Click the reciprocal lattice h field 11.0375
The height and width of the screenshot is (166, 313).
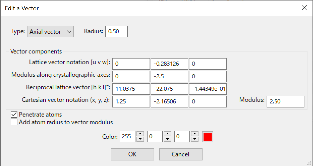coord(131,89)
